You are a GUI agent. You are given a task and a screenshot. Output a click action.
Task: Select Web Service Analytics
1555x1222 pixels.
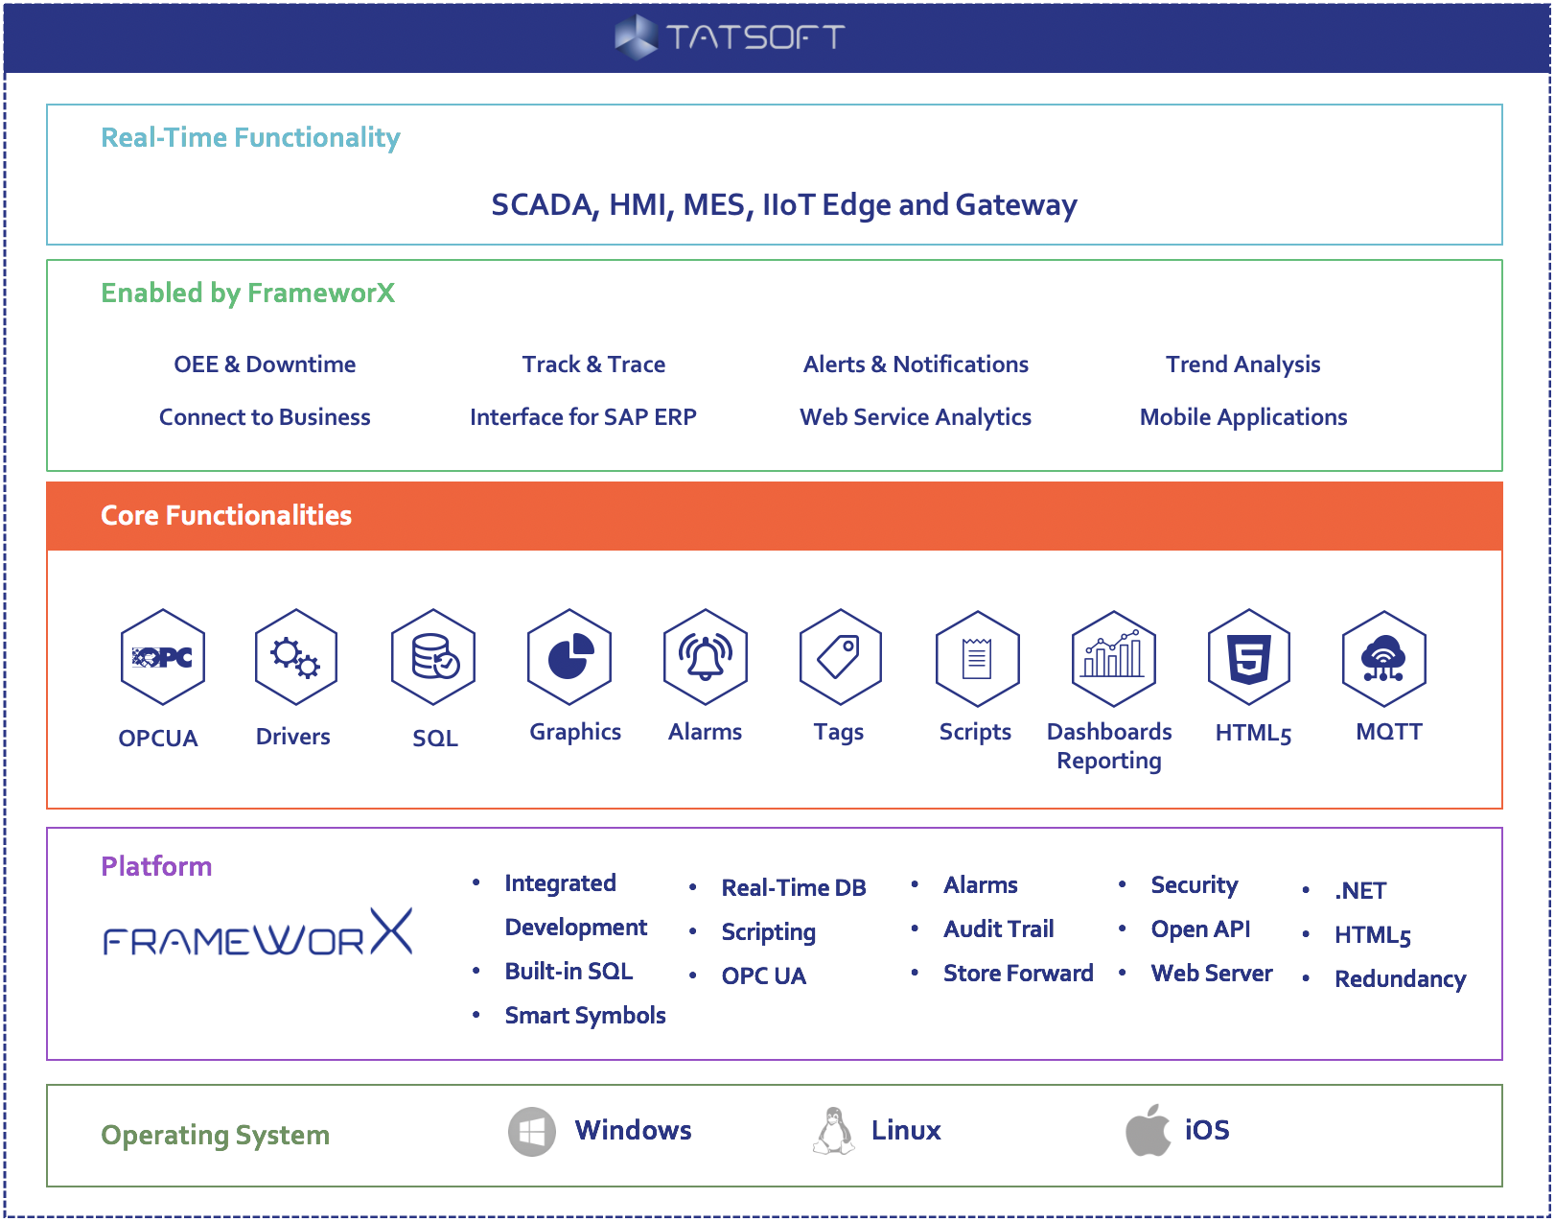coord(916,417)
